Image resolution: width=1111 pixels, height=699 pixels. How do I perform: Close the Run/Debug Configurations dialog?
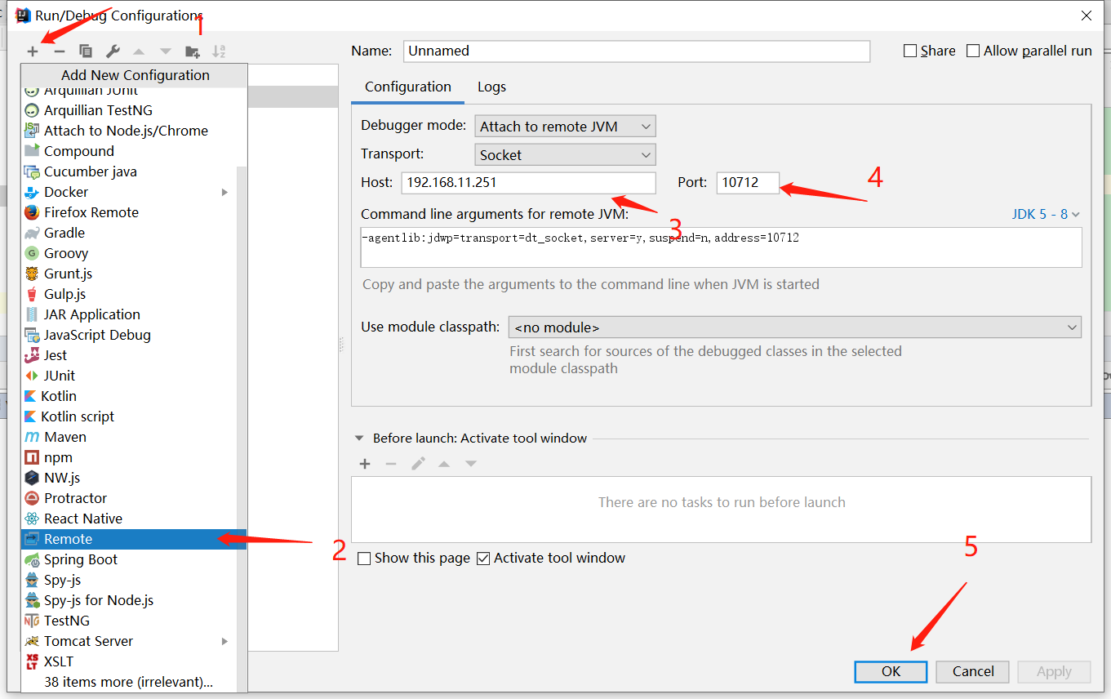tap(1087, 16)
